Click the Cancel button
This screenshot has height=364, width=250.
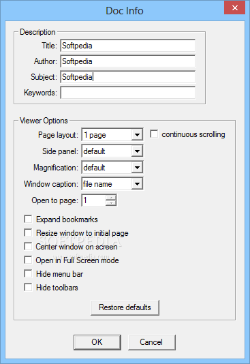[x=152, y=342]
